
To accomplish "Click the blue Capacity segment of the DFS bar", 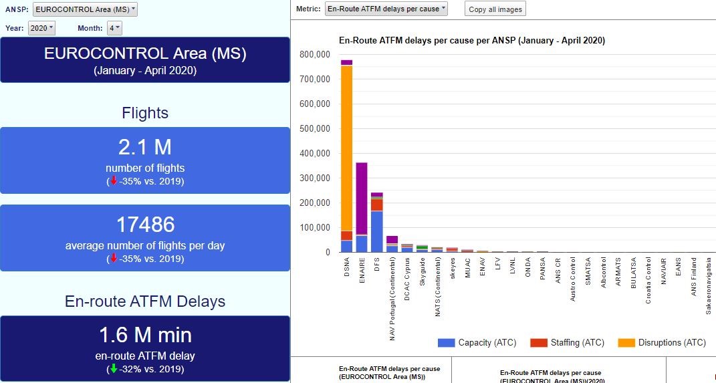I will (377, 231).
